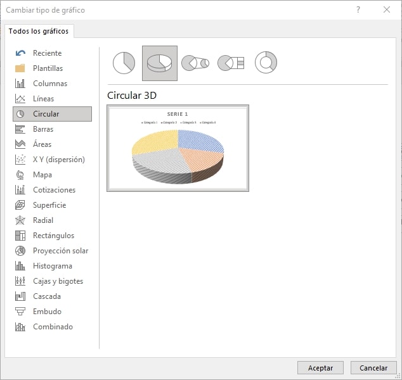Click the Reciente undo-arrow icon
This screenshot has height=380, width=402.
[x=20, y=53]
